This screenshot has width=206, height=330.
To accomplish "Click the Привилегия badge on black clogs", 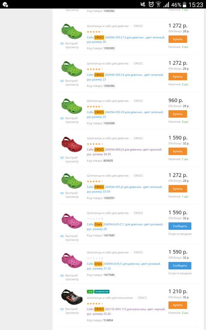I will pyautogui.click(x=102, y=292).
